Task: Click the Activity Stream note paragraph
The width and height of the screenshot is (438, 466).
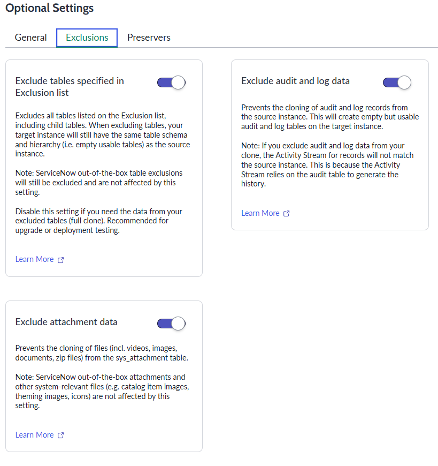Action: tap(327, 164)
